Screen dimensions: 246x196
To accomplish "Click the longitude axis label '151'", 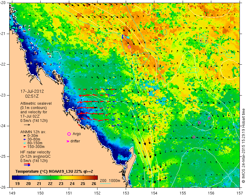I will click(69, 193).
